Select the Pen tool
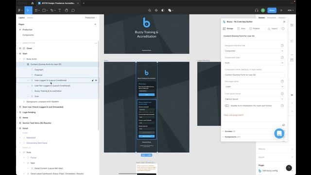 click(52, 10)
